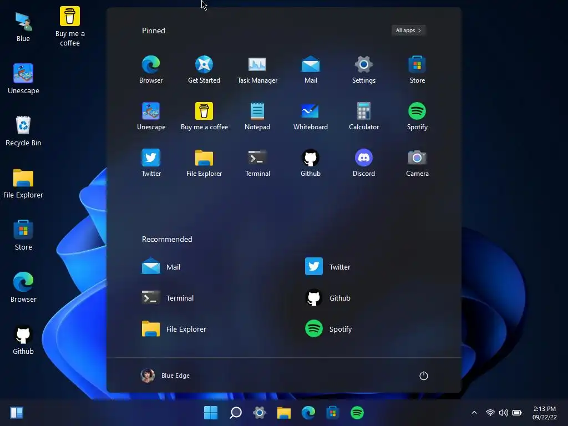Image resolution: width=568 pixels, height=426 pixels.
Task: Open recommended Mail item
Action: 161,267
